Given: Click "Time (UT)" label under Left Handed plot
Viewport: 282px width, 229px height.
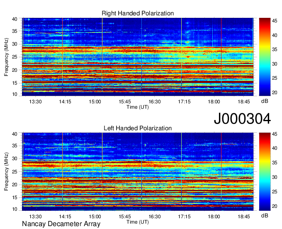Looking at the screenshot, I should point(138,222).
